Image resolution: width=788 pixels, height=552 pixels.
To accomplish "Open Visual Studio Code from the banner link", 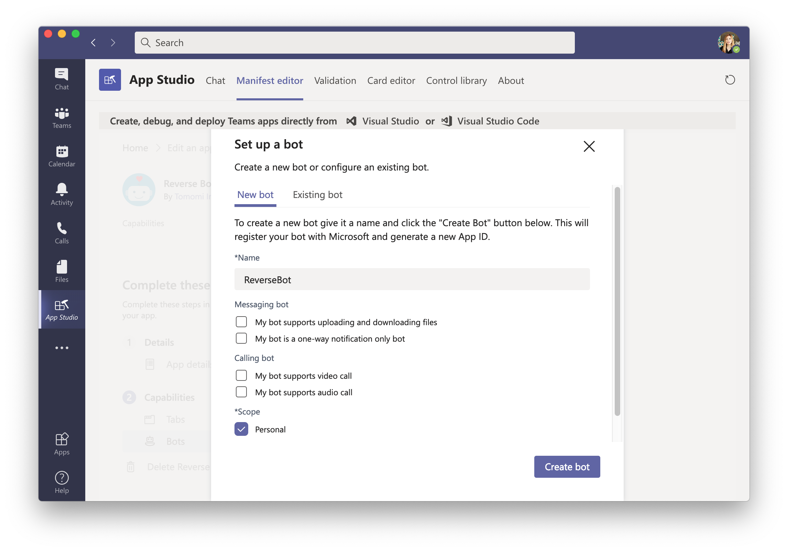I will coord(498,121).
